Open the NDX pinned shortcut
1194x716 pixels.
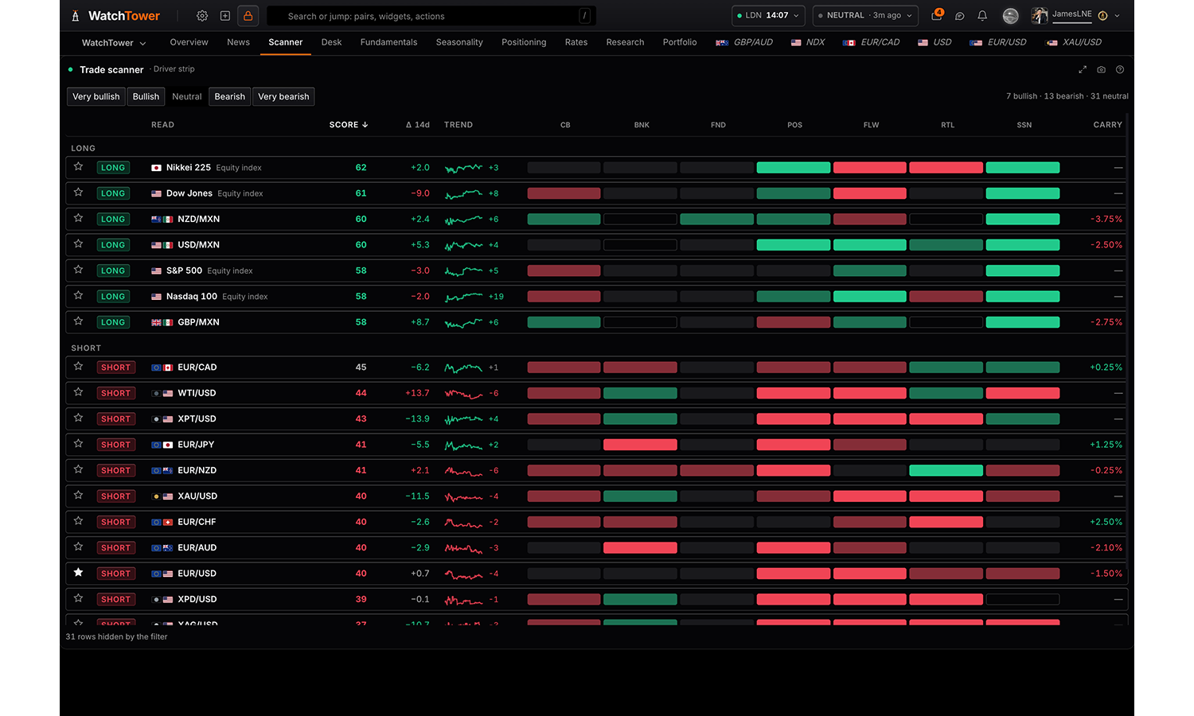click(808, 42)
